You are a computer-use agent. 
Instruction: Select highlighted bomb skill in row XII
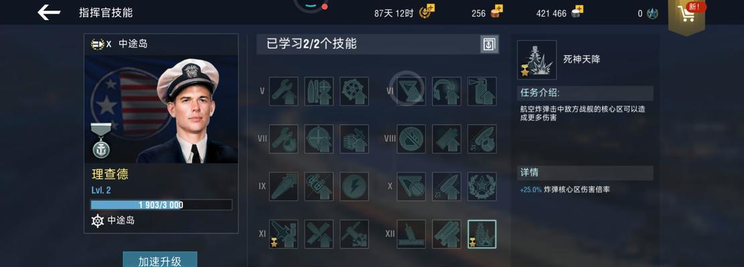481,234
